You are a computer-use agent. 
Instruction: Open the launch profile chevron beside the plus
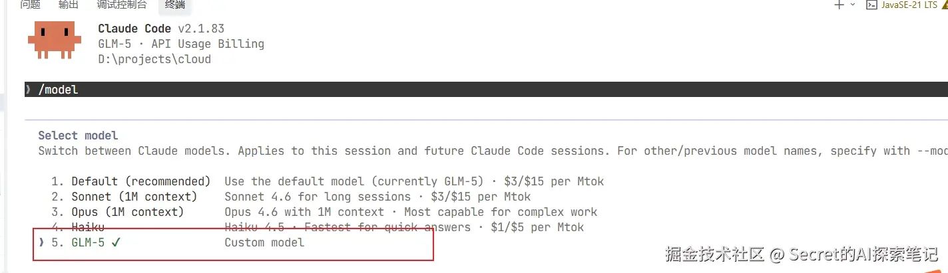(853, 5)
